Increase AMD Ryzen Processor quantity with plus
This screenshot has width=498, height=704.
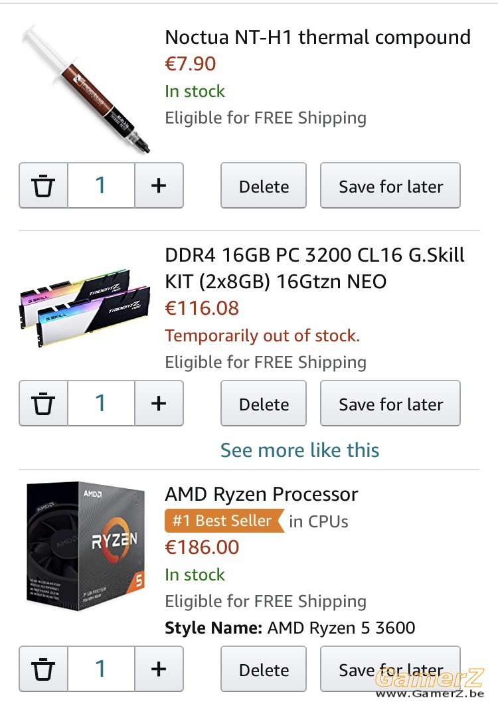point(159,669)
